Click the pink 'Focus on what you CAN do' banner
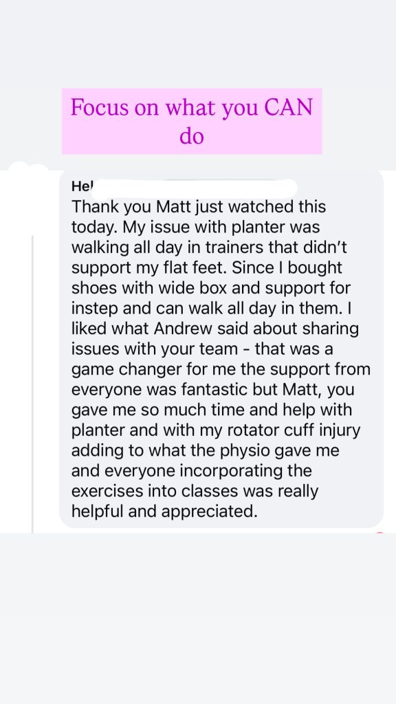Image resolution: width=396 pixels, height=704 pixels. [192, 121]
